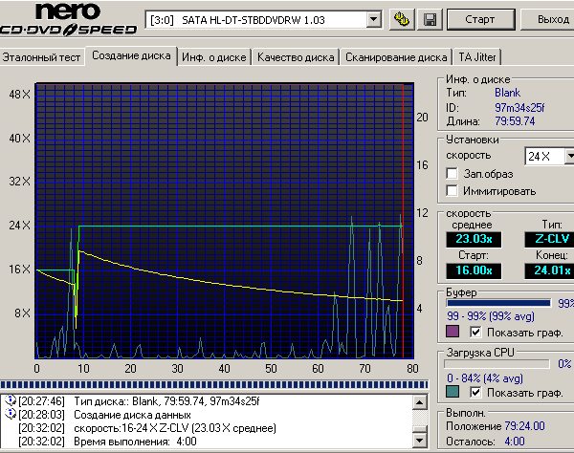Screen dimensions: 574x453
Task: Click the Положение value 79:24.00
Action: click(524, 426)
